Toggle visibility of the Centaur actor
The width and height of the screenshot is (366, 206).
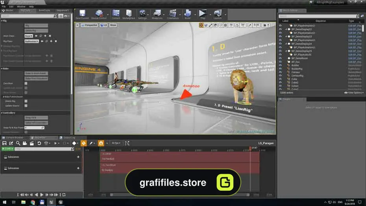point(280,72)
